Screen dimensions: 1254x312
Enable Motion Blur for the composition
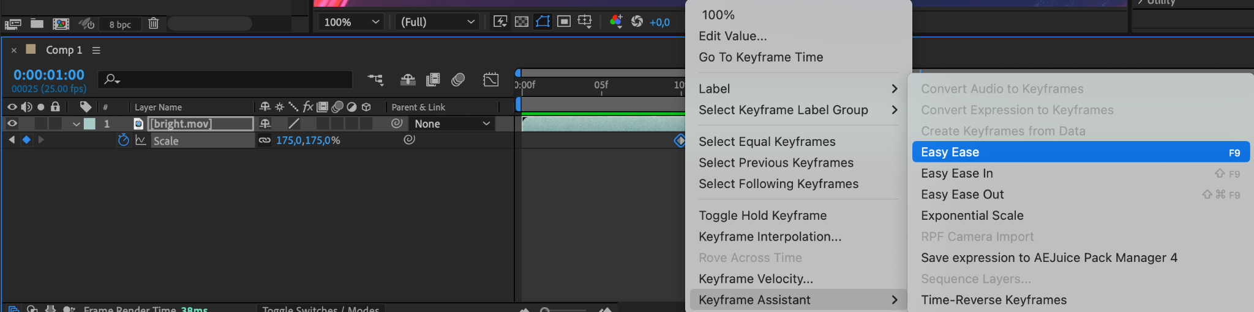coord(458,79)
